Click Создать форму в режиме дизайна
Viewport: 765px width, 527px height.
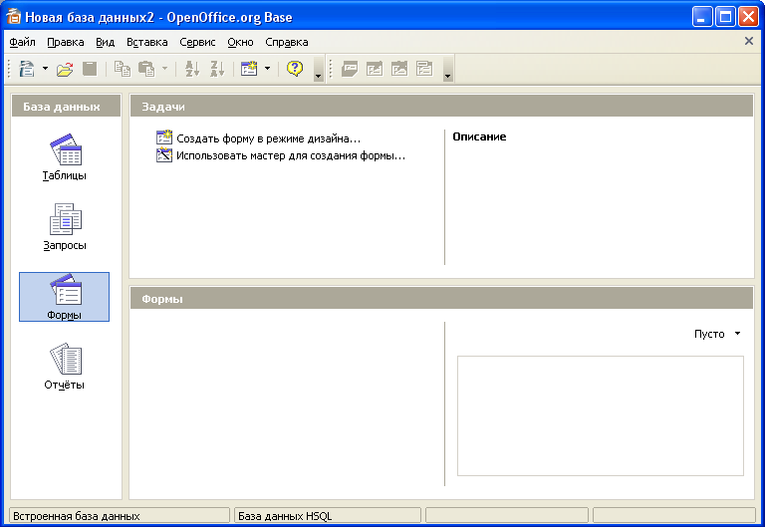[x=259, y=138]
